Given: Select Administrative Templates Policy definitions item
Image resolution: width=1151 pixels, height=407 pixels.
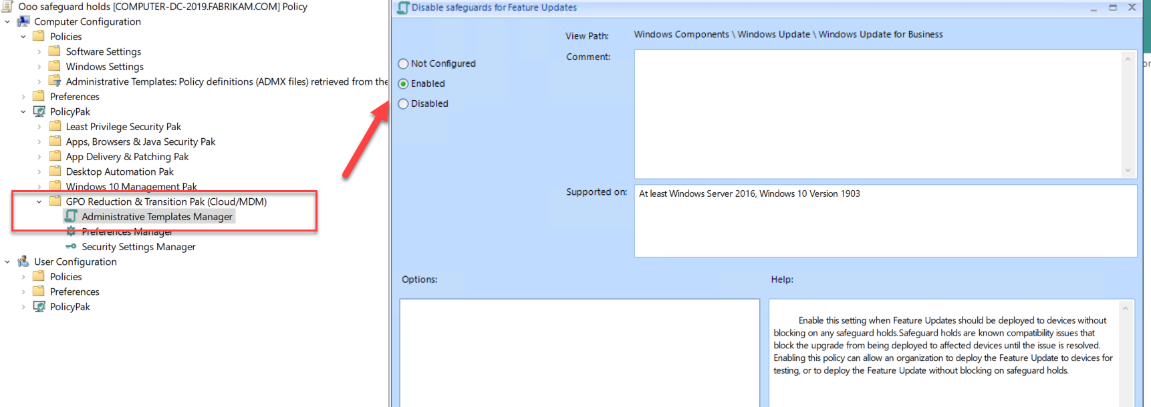Looking at the screenshot, I should [x=227, y=81].
